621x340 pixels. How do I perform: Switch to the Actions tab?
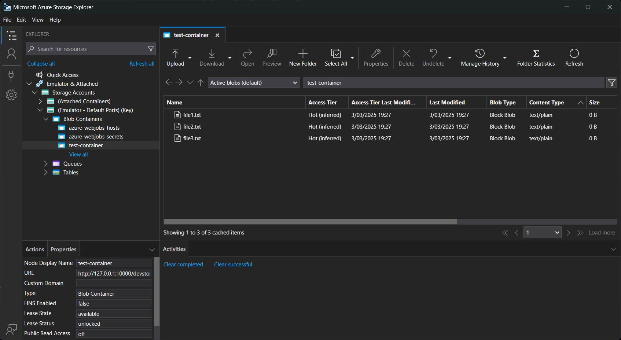point(35,250)
